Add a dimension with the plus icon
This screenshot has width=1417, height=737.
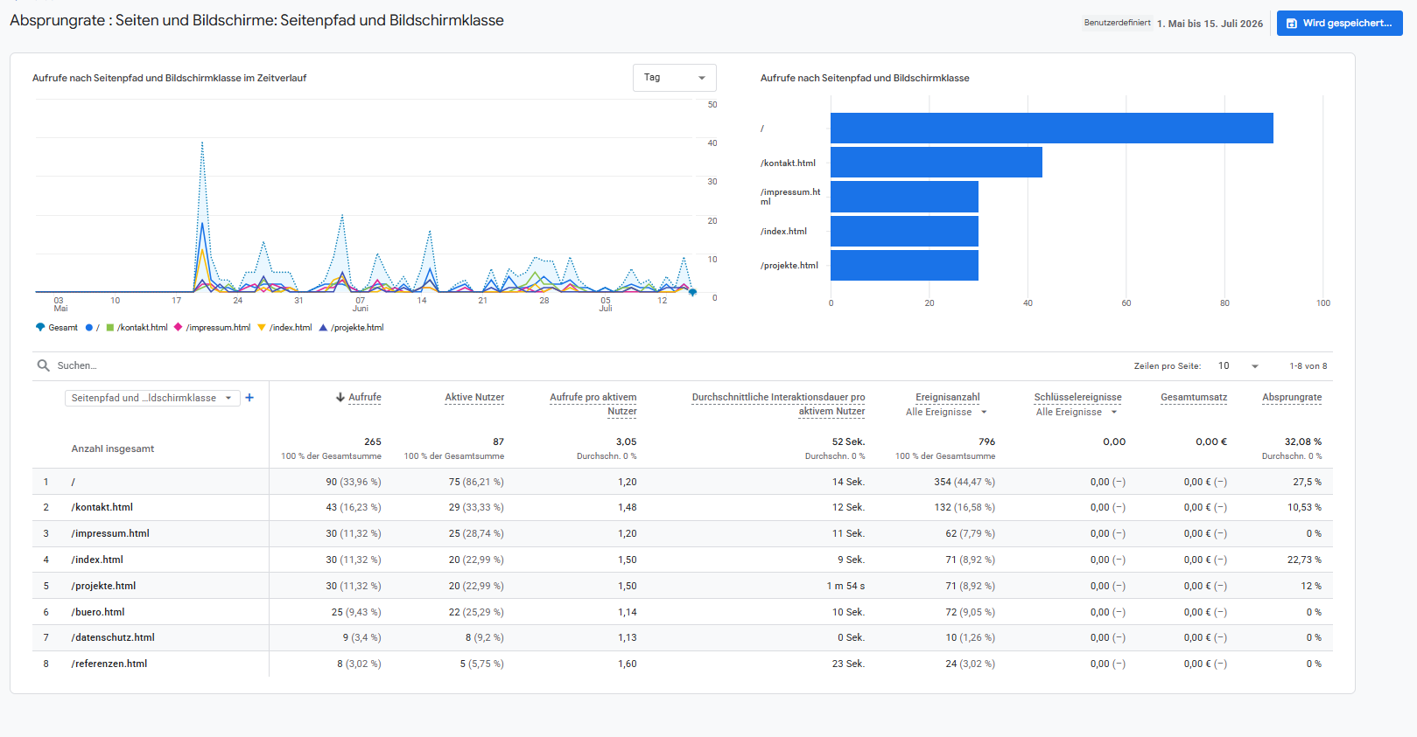[249, 398]
